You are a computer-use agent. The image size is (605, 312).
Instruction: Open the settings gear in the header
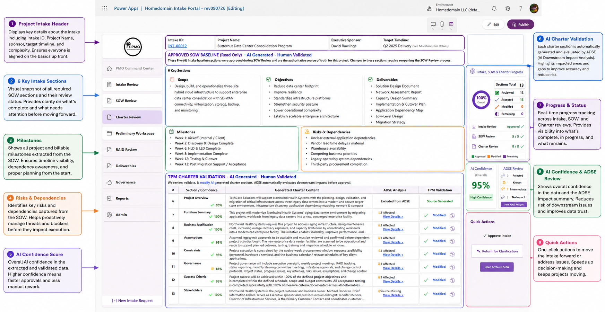coord(508,8)
